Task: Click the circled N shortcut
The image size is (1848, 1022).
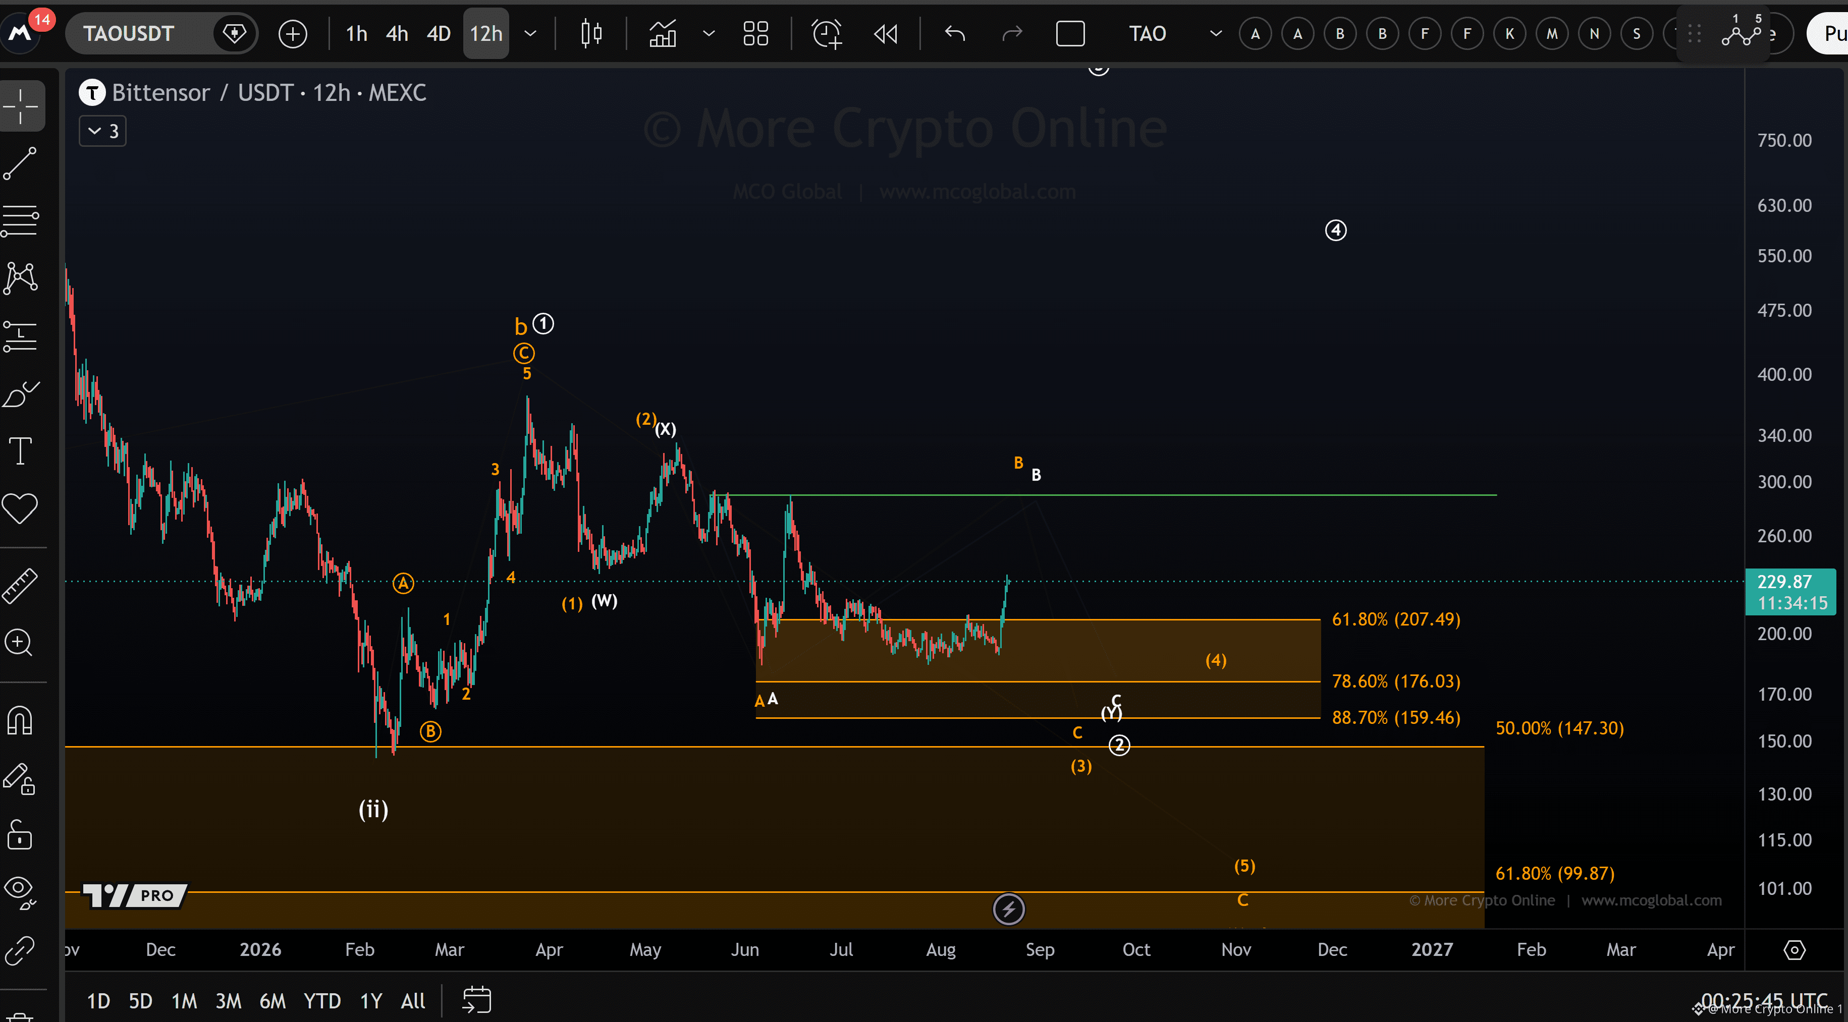Action: pyautogui.click(x=1594, y=34)
